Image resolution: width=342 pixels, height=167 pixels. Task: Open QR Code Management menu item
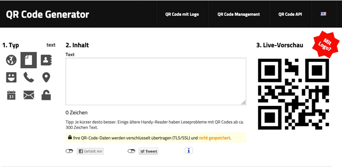point(239,15)
